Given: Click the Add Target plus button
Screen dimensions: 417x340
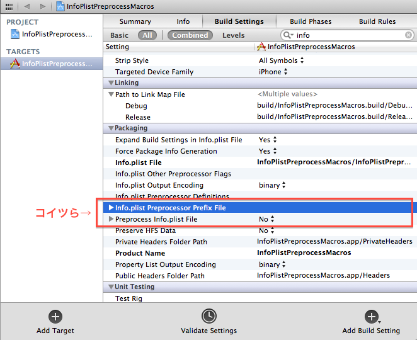Looking at the screenshot, I should 55,317.
